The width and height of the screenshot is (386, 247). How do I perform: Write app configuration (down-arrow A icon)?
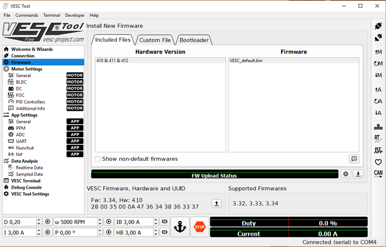pos(378,113)
